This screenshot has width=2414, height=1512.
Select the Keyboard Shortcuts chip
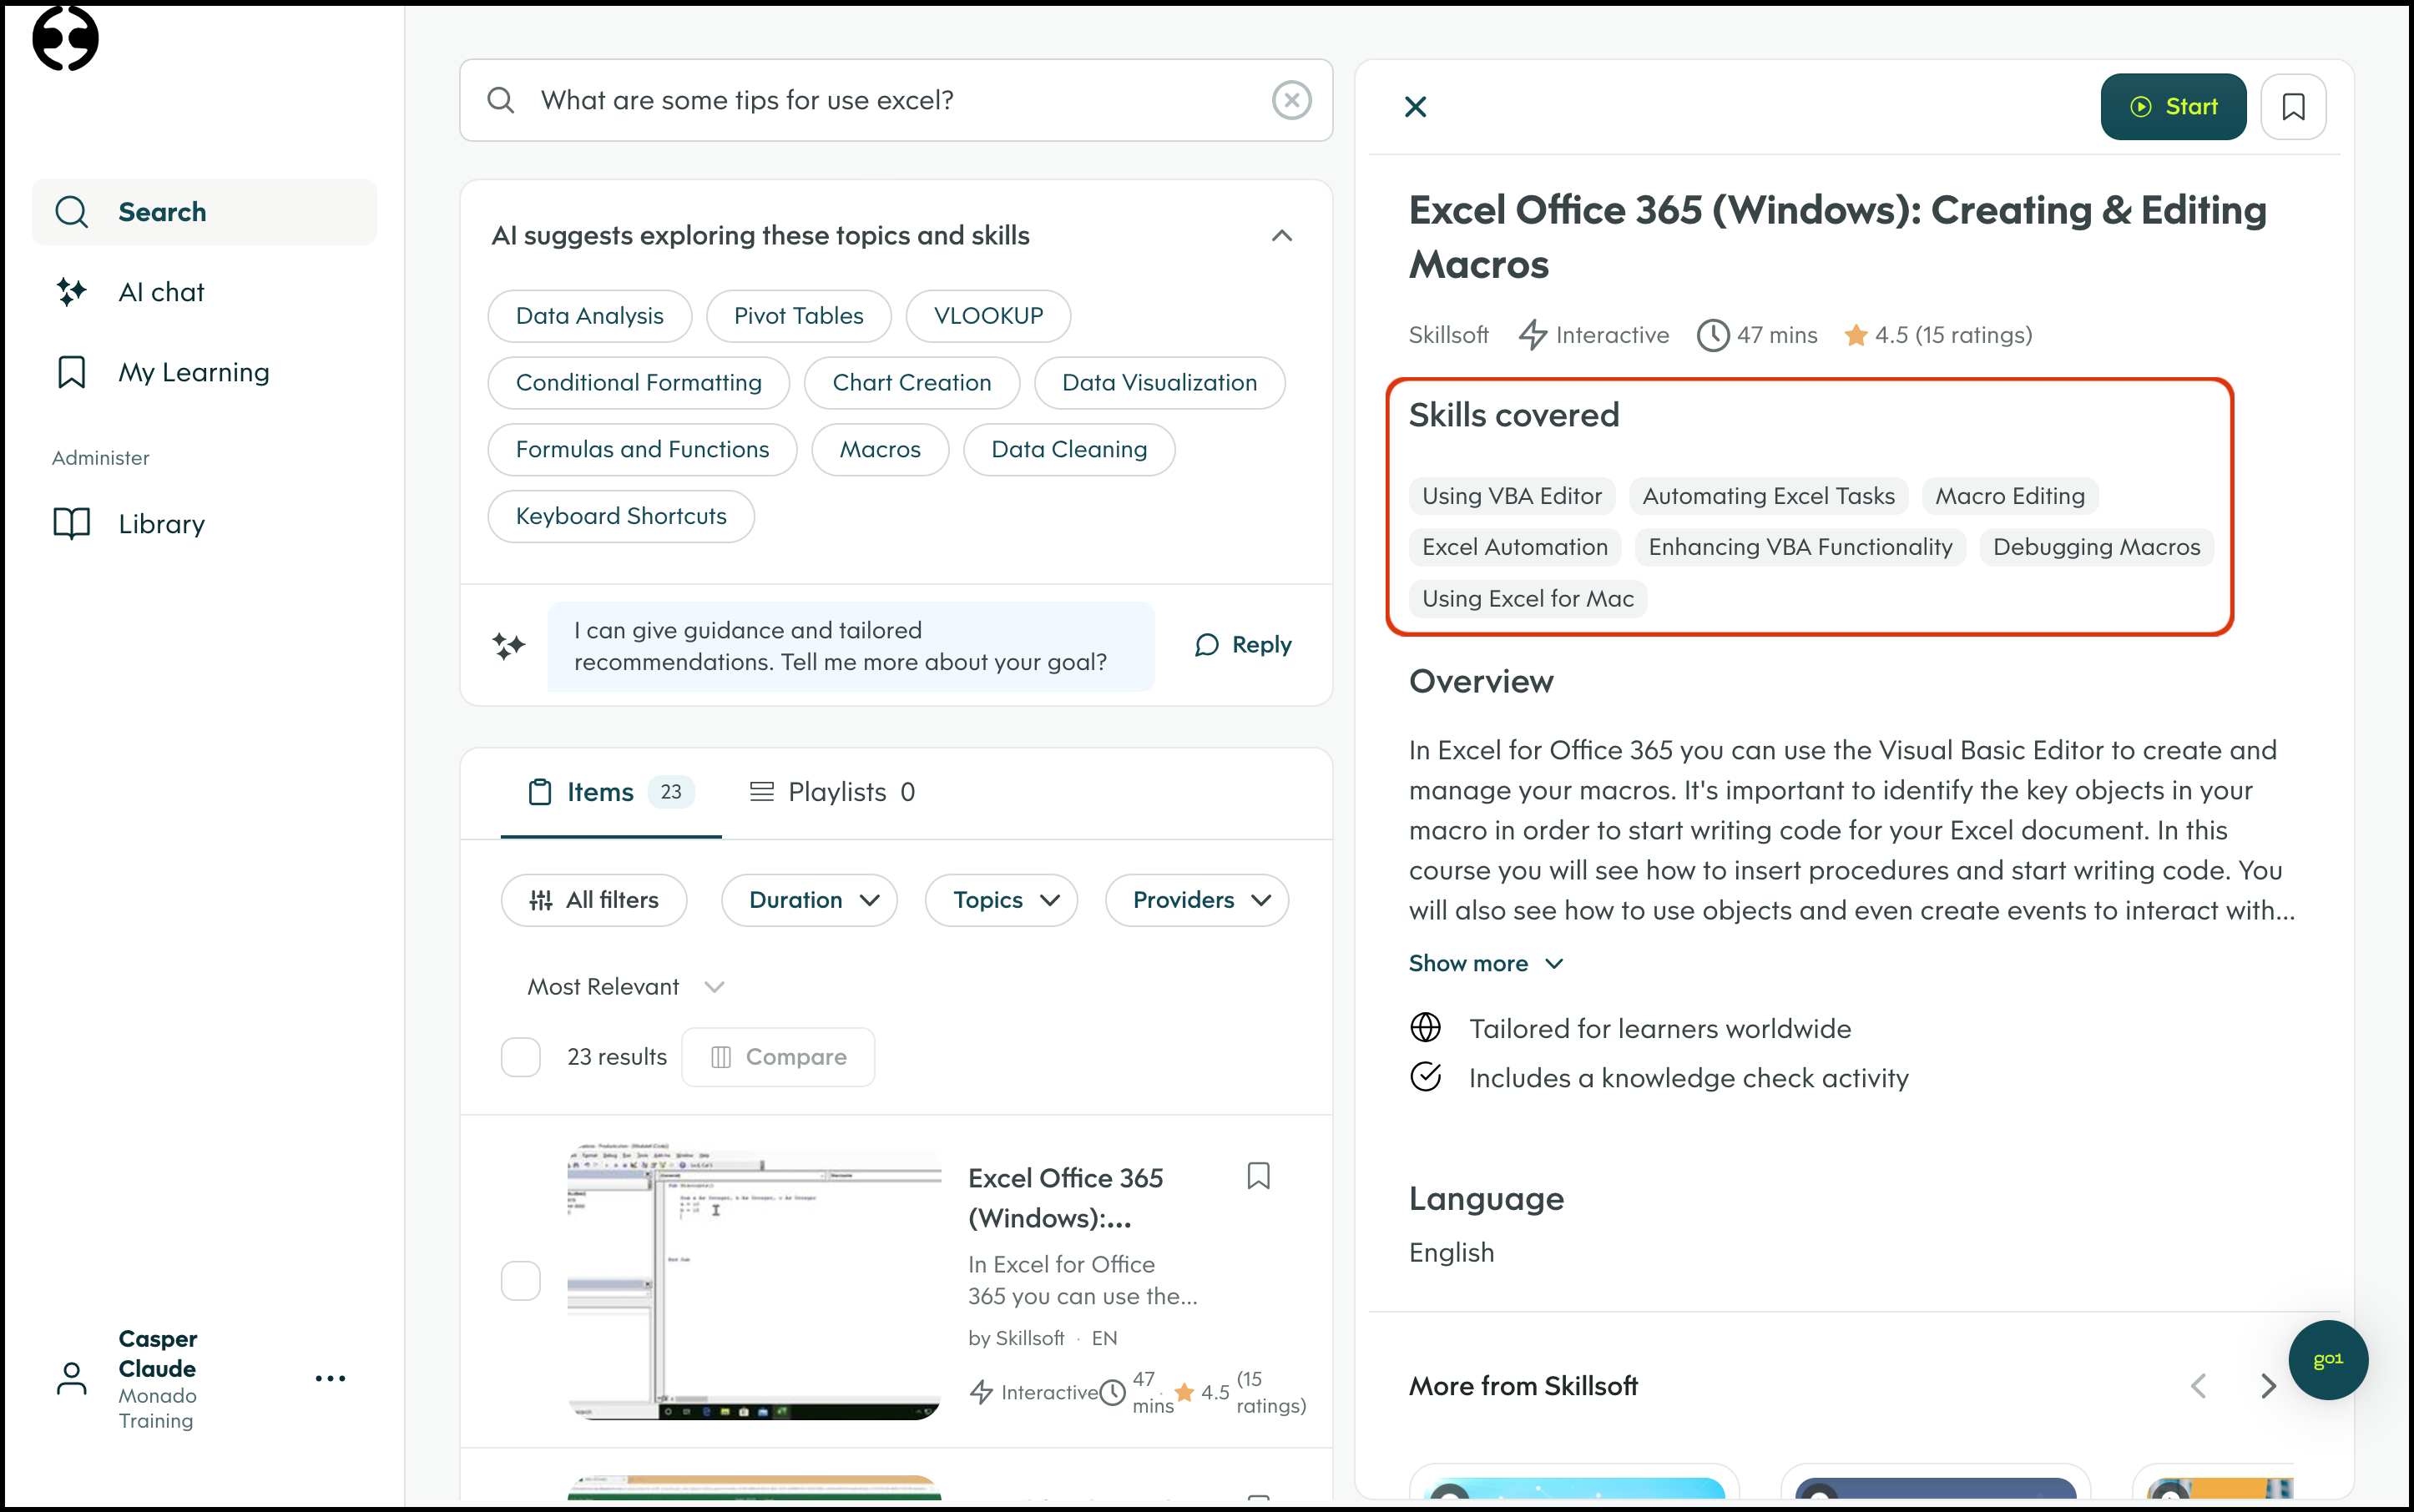[621, 516]
